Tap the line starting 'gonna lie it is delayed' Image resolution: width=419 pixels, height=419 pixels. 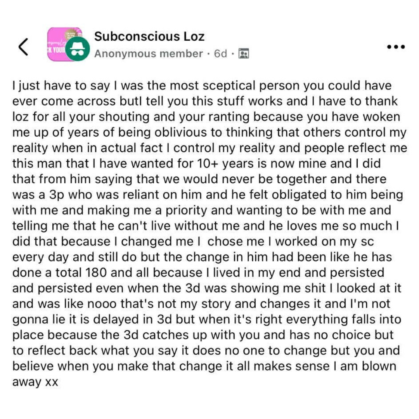(207, 320)
